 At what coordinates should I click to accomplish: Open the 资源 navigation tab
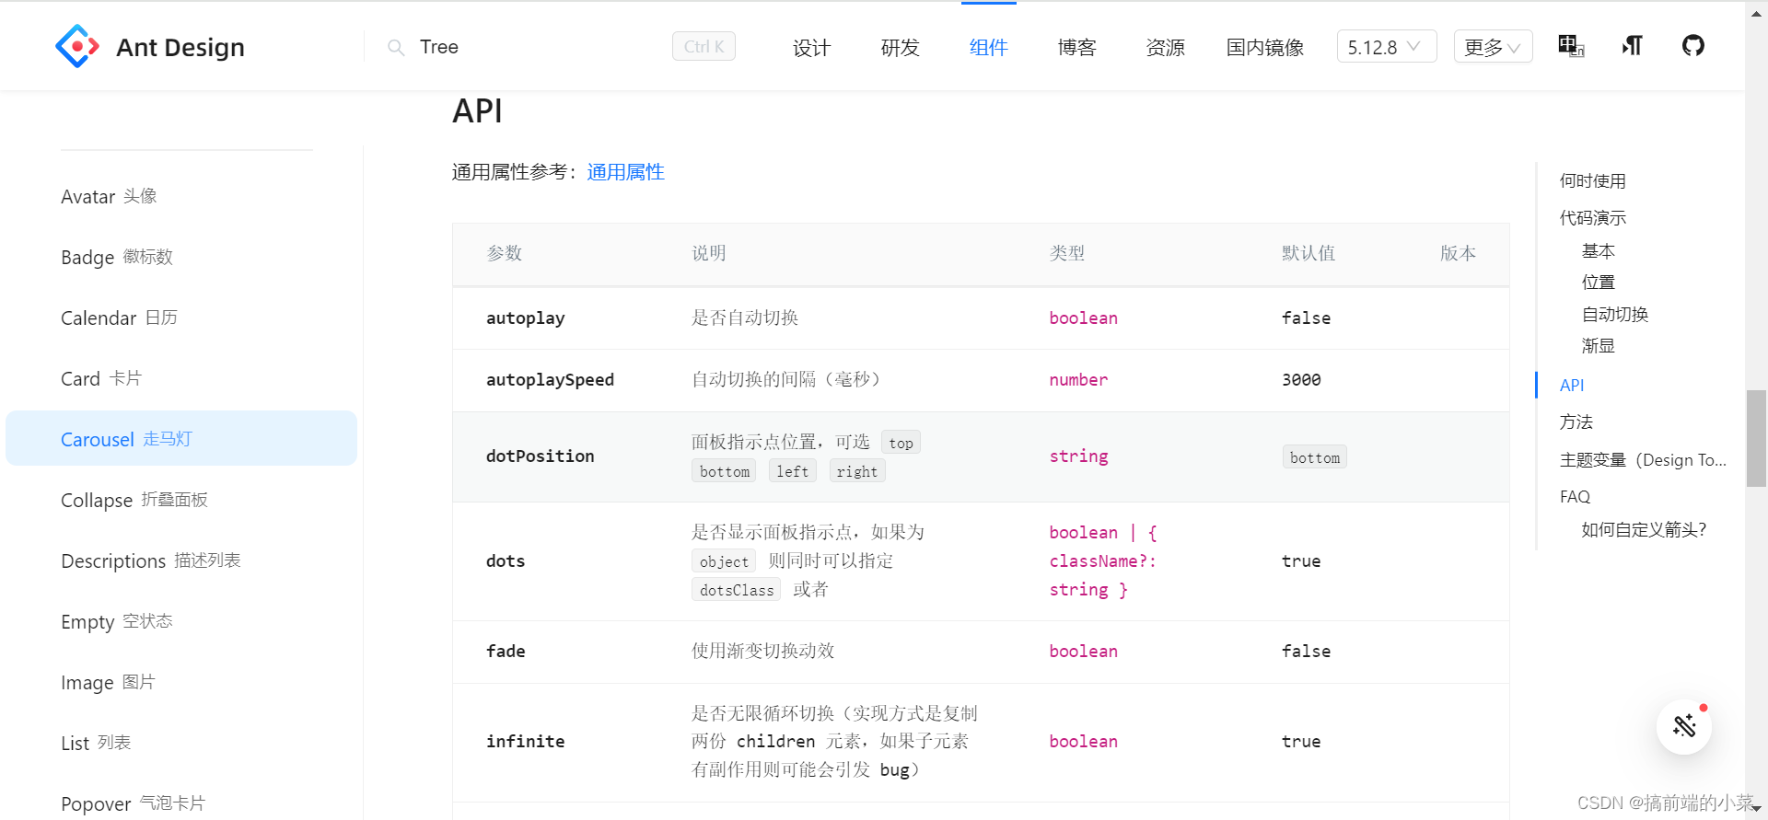pyautogui.click(x=1165, y=47)
